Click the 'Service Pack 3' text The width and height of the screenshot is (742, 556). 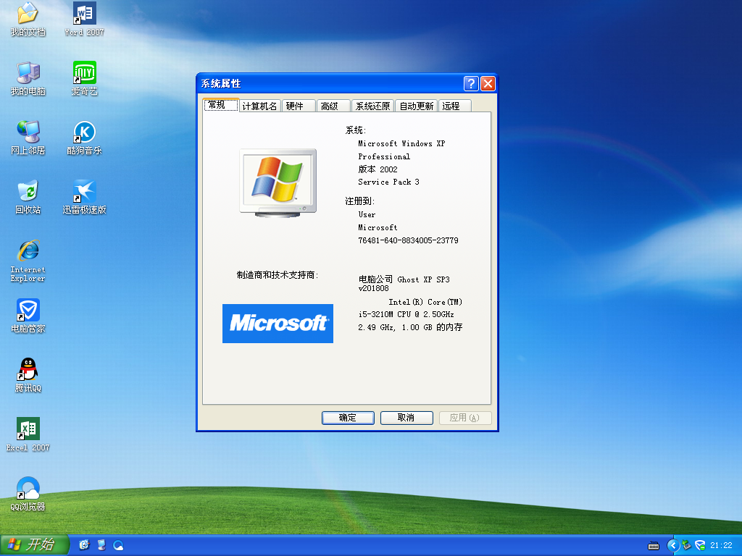coord(388,182)
